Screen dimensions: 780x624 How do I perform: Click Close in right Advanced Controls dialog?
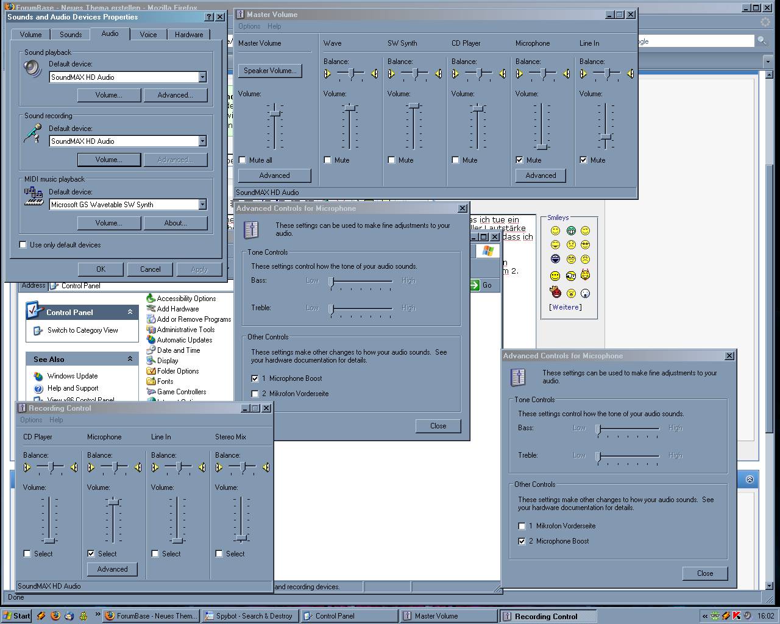(x=705, y=573)
